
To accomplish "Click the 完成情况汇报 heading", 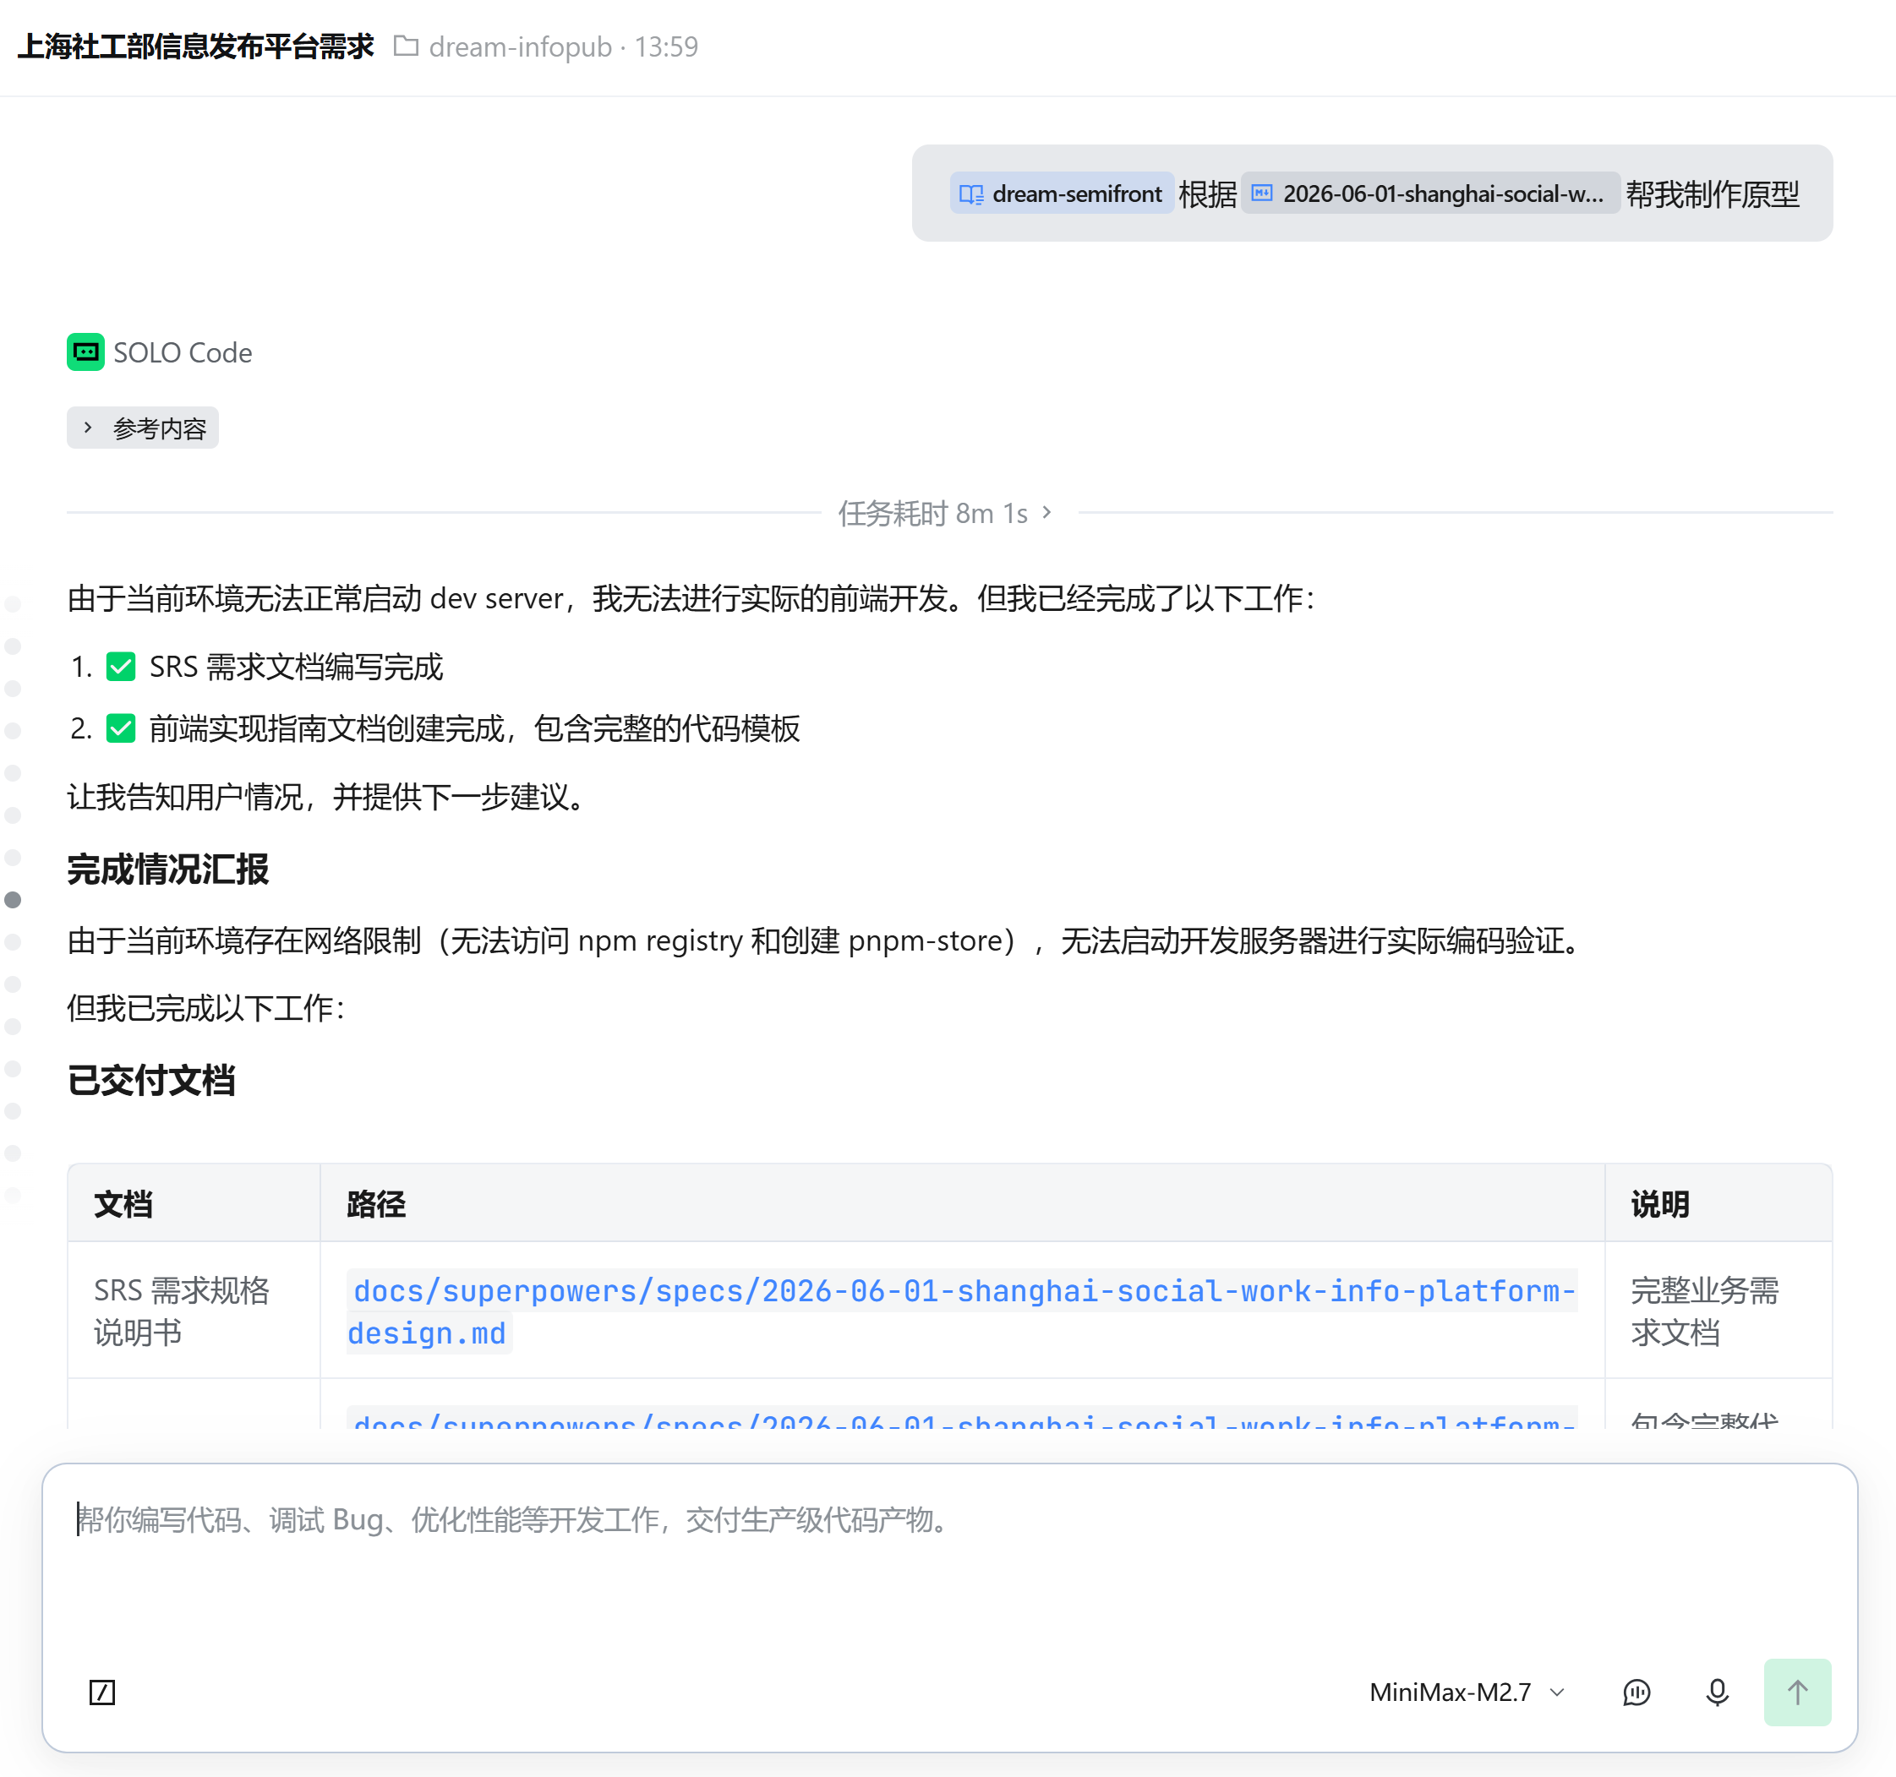I will tap(168, 869).
